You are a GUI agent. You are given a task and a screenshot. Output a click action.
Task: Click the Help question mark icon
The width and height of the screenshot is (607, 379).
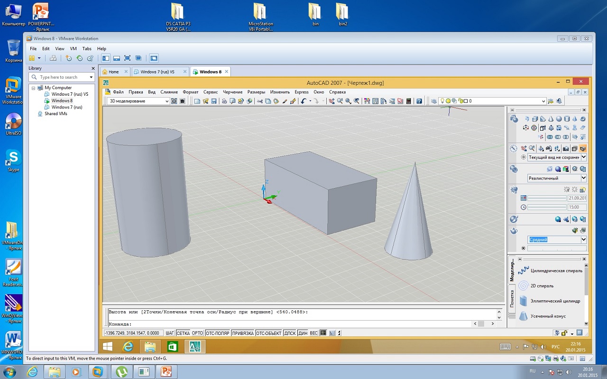(419, 101)
